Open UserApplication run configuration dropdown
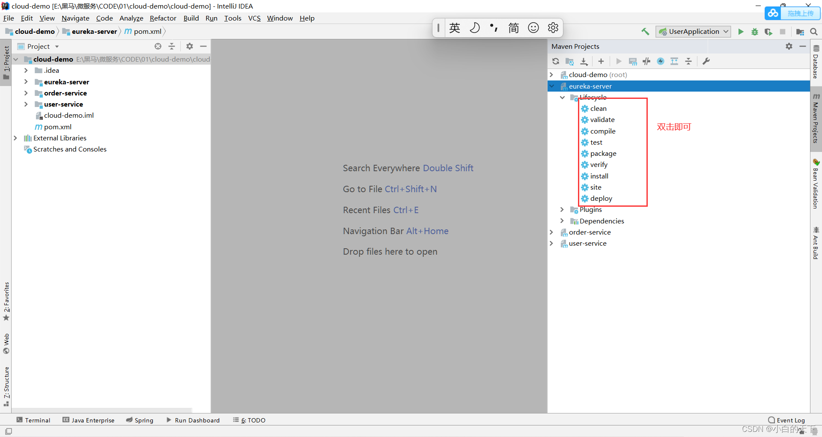Viewport: 822px width, 437px height. coord(693,31)
